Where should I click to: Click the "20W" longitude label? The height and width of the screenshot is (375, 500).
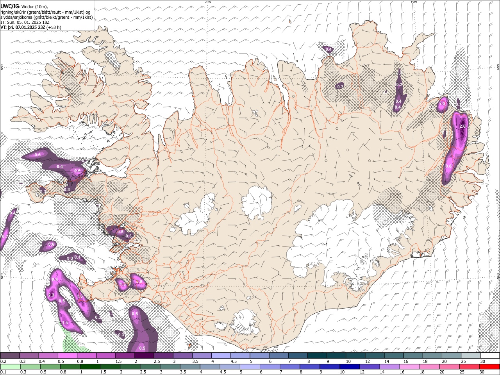click(208, 2)
